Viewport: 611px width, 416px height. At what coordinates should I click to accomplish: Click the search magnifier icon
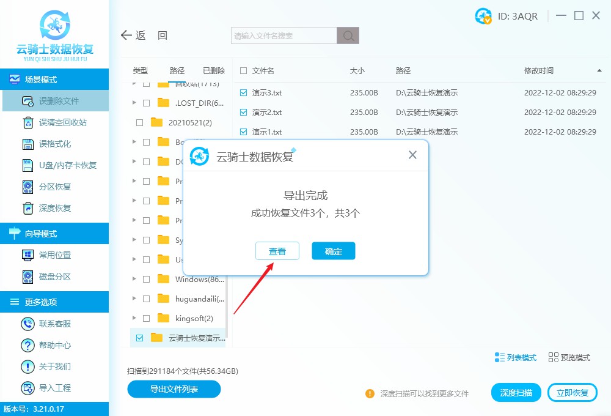click(x=348, y=36)
